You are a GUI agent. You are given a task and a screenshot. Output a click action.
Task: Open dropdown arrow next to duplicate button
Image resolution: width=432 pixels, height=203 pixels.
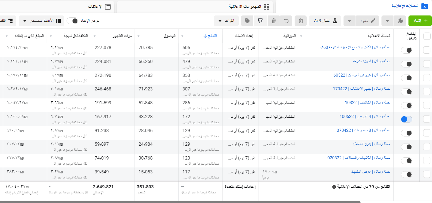coord(387,21)
